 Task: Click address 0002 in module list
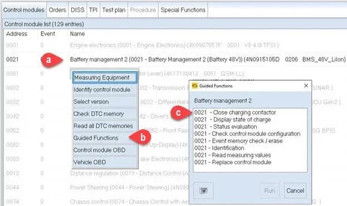12,88
